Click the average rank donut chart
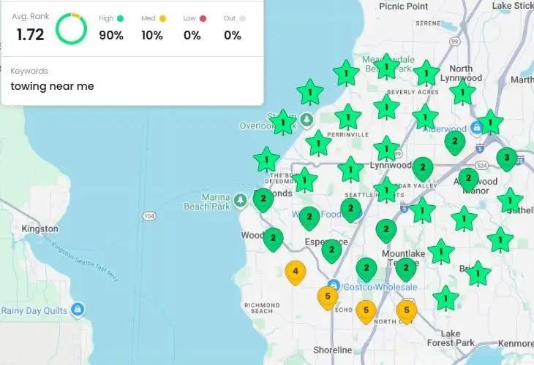534x365 pixels. coord(71,28)
